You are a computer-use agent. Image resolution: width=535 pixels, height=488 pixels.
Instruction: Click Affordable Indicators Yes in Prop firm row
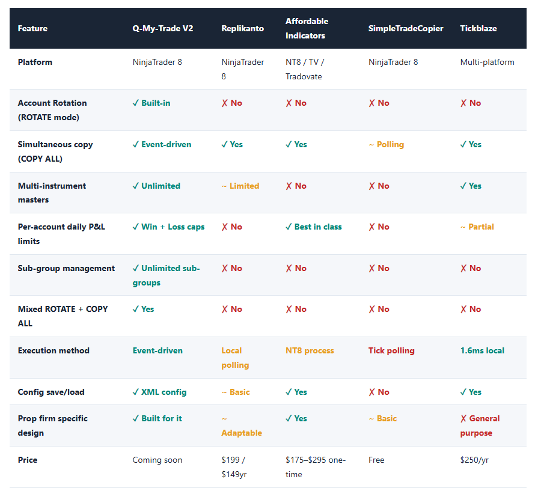[x=296, y=418]
